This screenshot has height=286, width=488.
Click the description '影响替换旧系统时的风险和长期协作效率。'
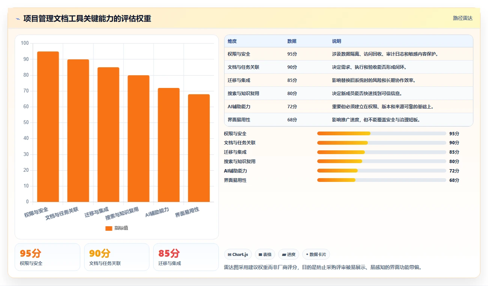374,80
